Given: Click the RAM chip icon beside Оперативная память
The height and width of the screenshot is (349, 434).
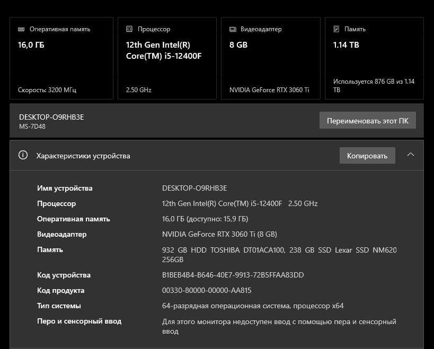Looking at the screenshot, I should (21, 29).
